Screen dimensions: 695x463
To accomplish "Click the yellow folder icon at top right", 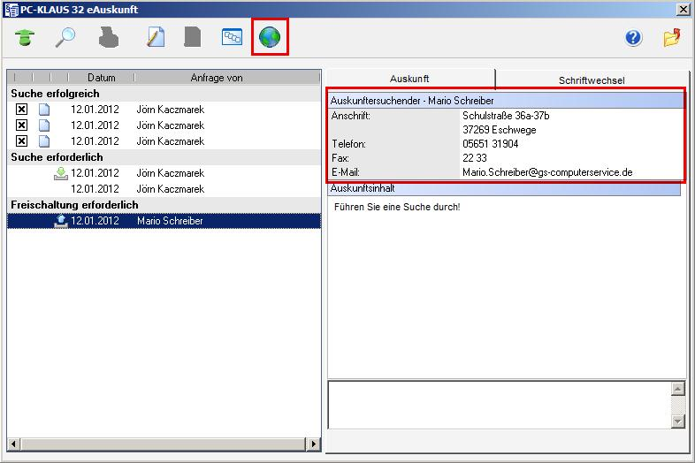I will click(x=672, y=37).
